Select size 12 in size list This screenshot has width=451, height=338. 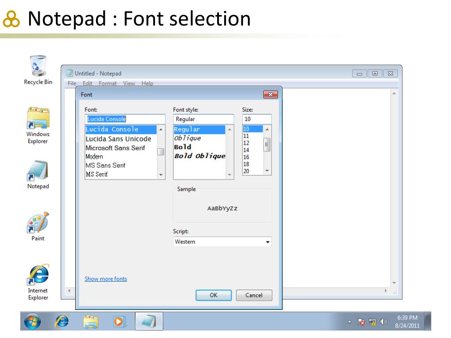(x=253, y=143)
